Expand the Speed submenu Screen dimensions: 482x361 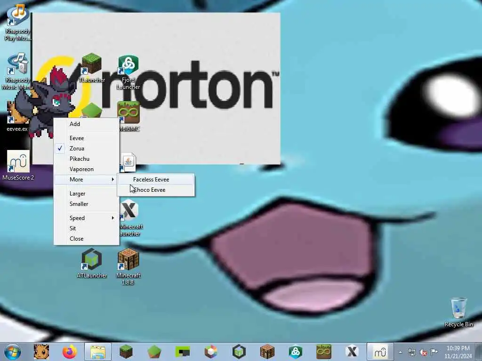[x=87, y=218]
